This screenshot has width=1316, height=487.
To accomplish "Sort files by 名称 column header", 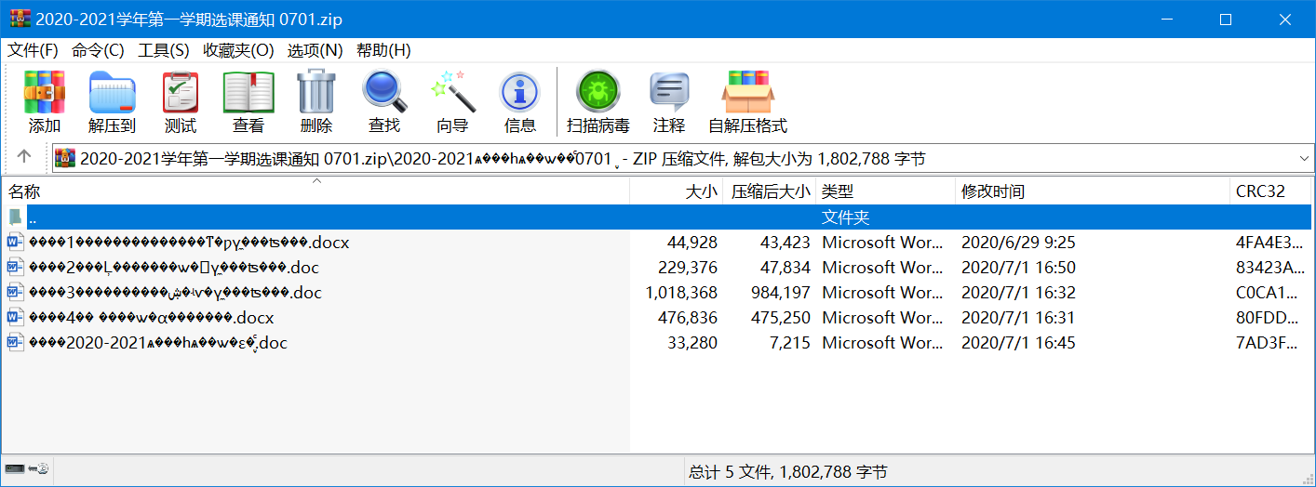I will (x=24, y=192).
